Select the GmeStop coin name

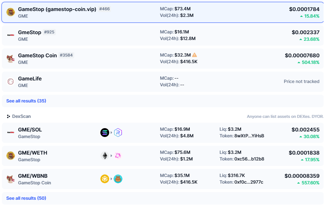pos(30,32)
